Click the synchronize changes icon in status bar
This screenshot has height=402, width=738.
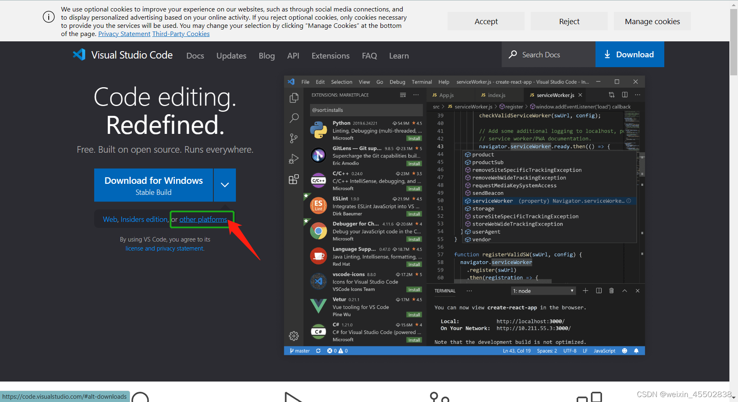[318, 351]
